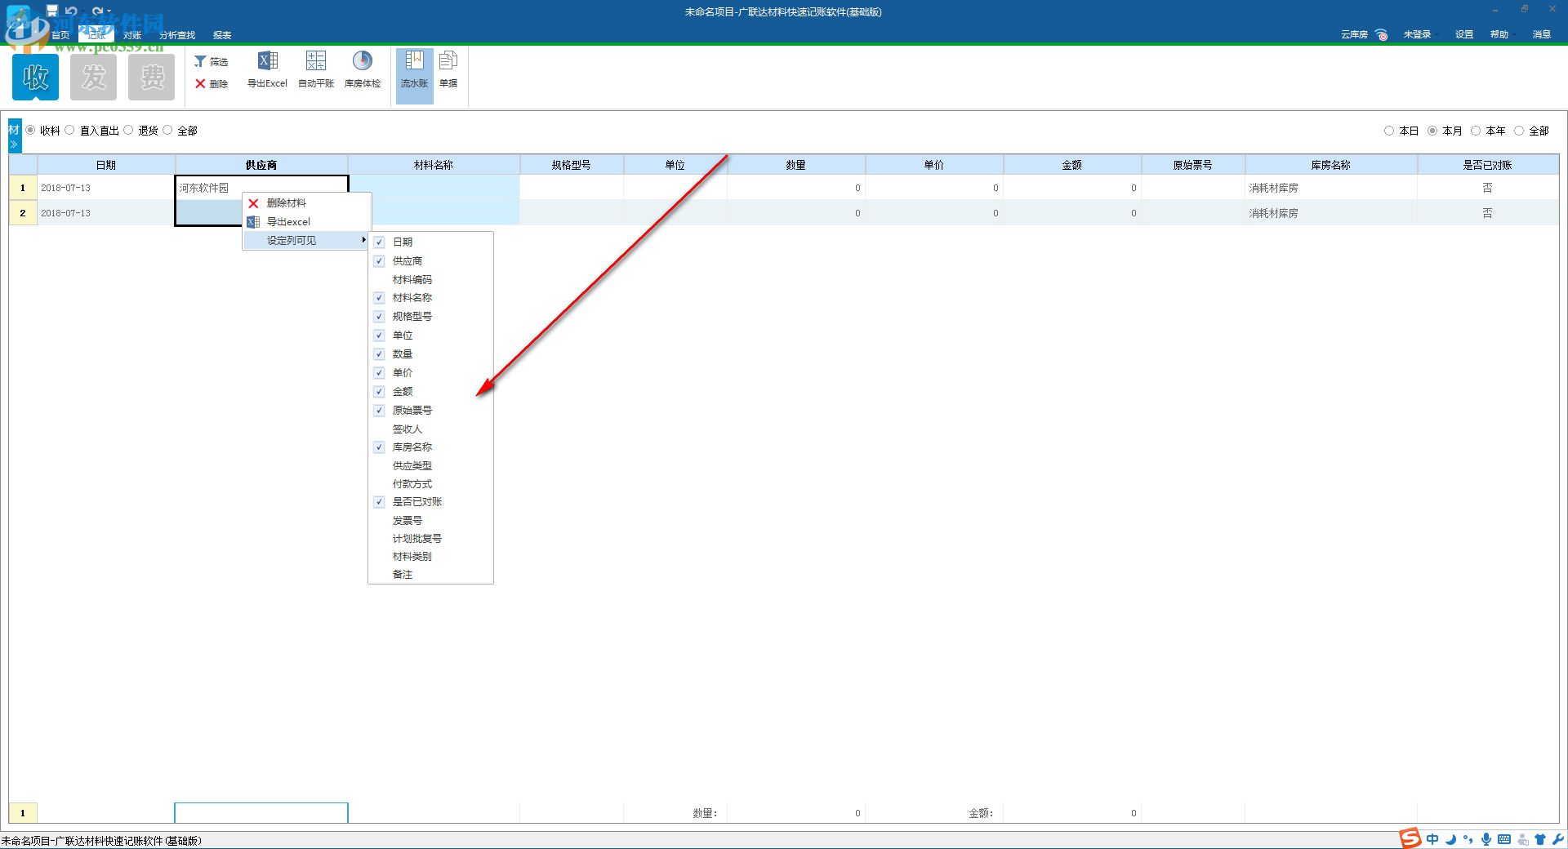
Task: Click the red 删除 delete icon in toolbar
Action: 200,83
